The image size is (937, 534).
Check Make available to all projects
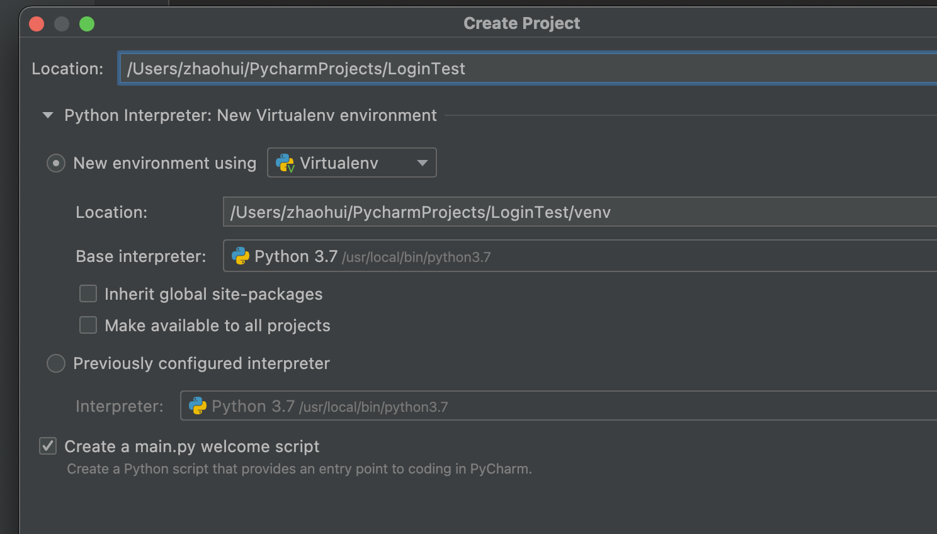[x=88, y=326]
